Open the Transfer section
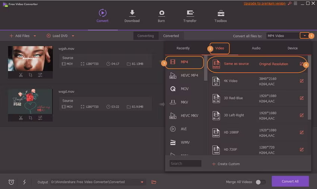 pyautogui.click(x=190, y=16)
